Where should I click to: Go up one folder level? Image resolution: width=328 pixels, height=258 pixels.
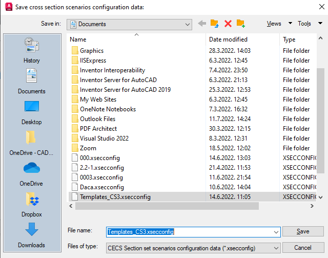pos(215,24)
